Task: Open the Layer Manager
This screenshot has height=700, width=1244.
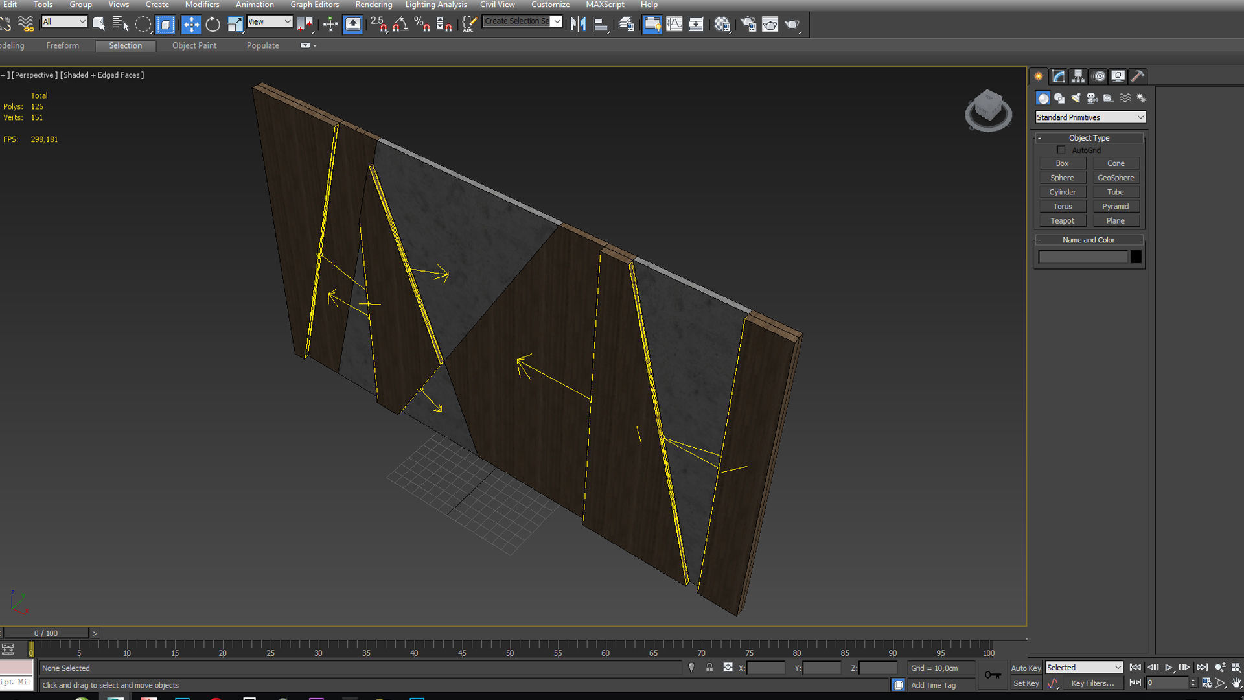Action: [x=627, y=25]
